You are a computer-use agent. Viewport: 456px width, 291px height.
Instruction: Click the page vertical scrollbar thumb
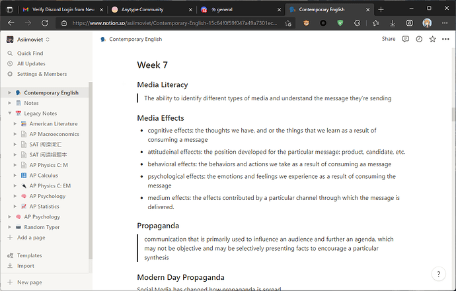[x=453, y=114]
